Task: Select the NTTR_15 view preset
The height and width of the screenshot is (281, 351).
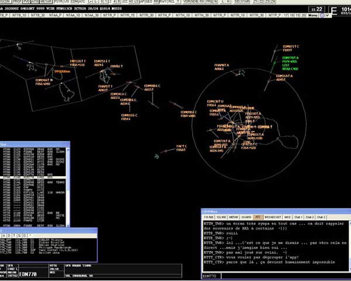Action: coord(127,15)
